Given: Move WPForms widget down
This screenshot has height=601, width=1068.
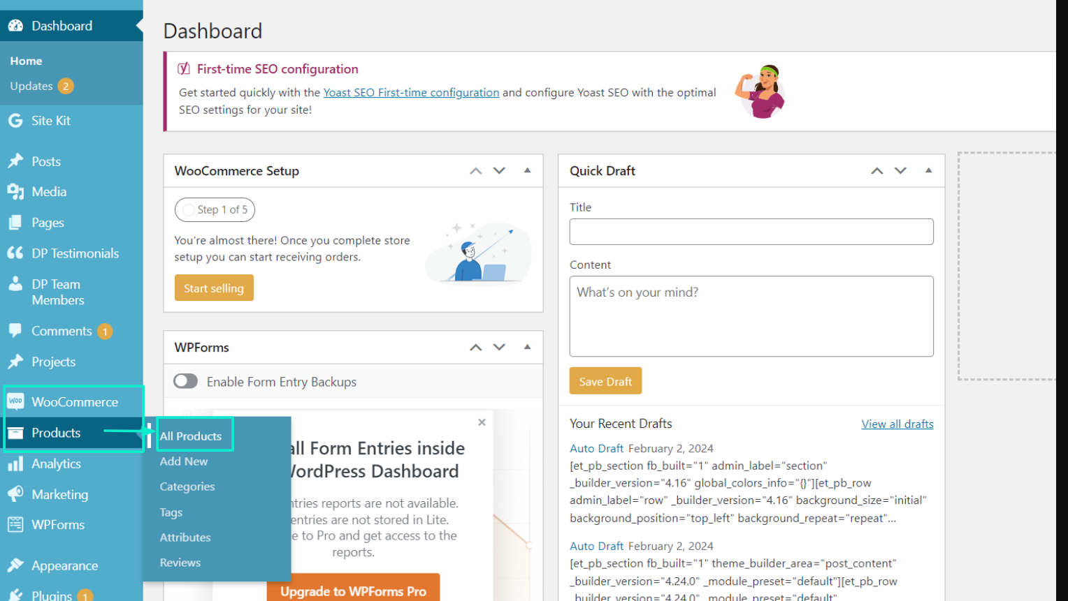Looking at the screenshot, I should tap(499, 348).
